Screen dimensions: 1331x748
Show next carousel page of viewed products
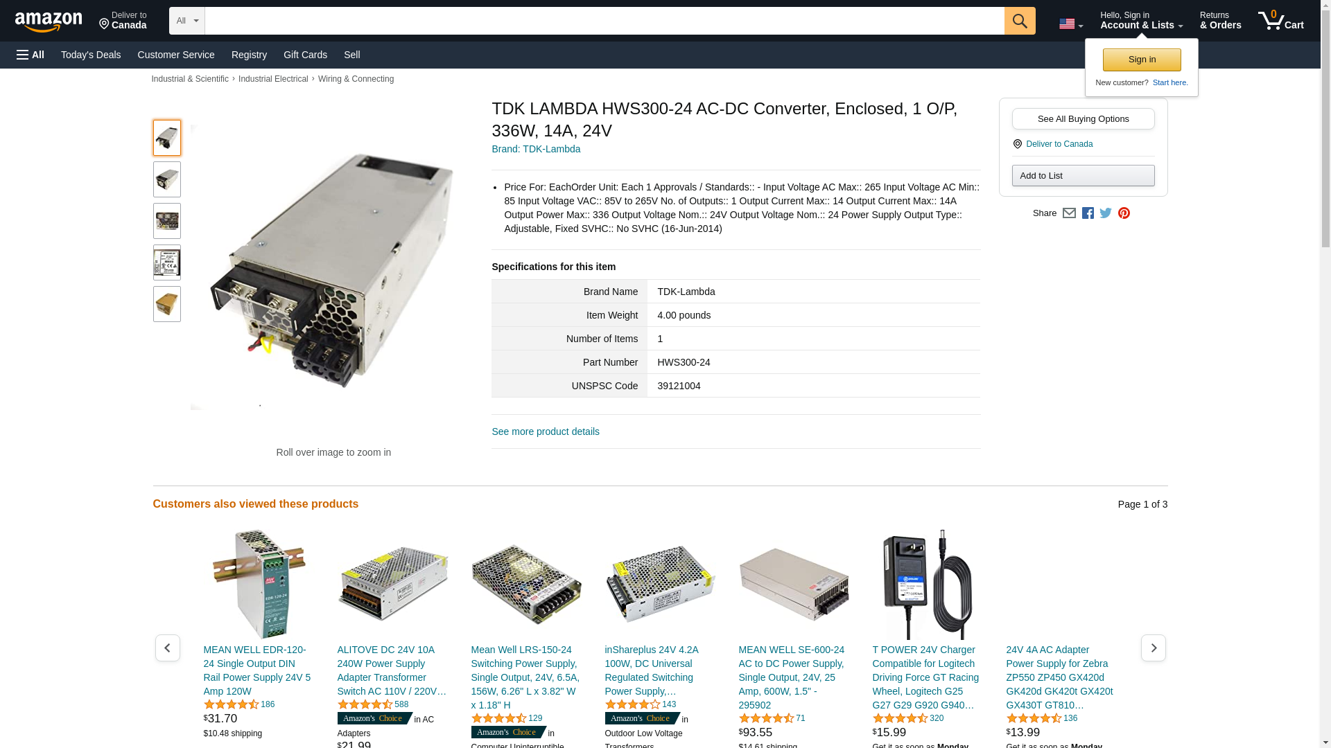click(1153, 648)
